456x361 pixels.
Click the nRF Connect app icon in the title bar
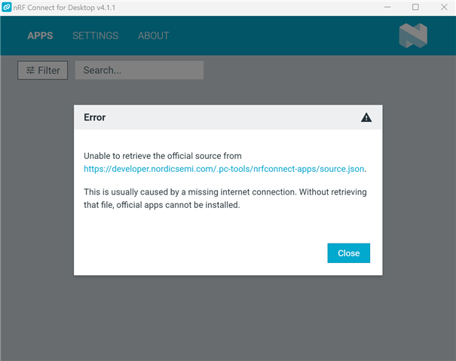coord(6,8)
